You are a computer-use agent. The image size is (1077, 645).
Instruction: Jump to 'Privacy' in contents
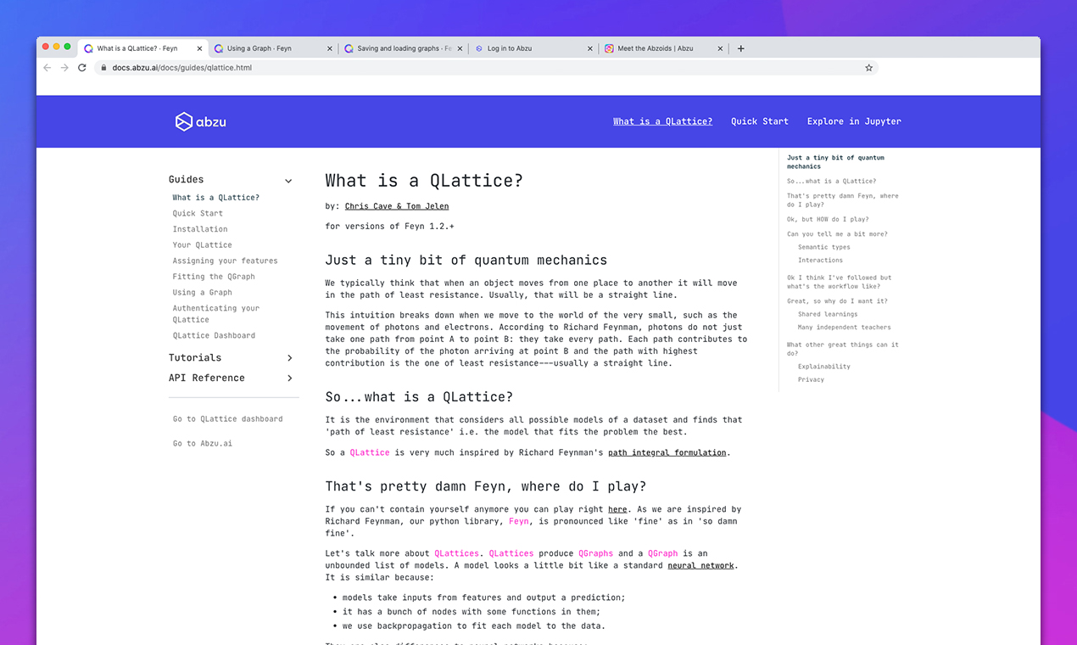tap(811, 380)
